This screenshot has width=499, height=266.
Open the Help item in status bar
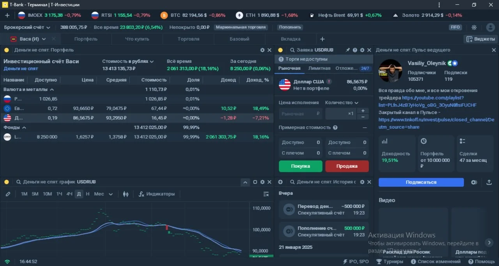click(x=482, y=261)
